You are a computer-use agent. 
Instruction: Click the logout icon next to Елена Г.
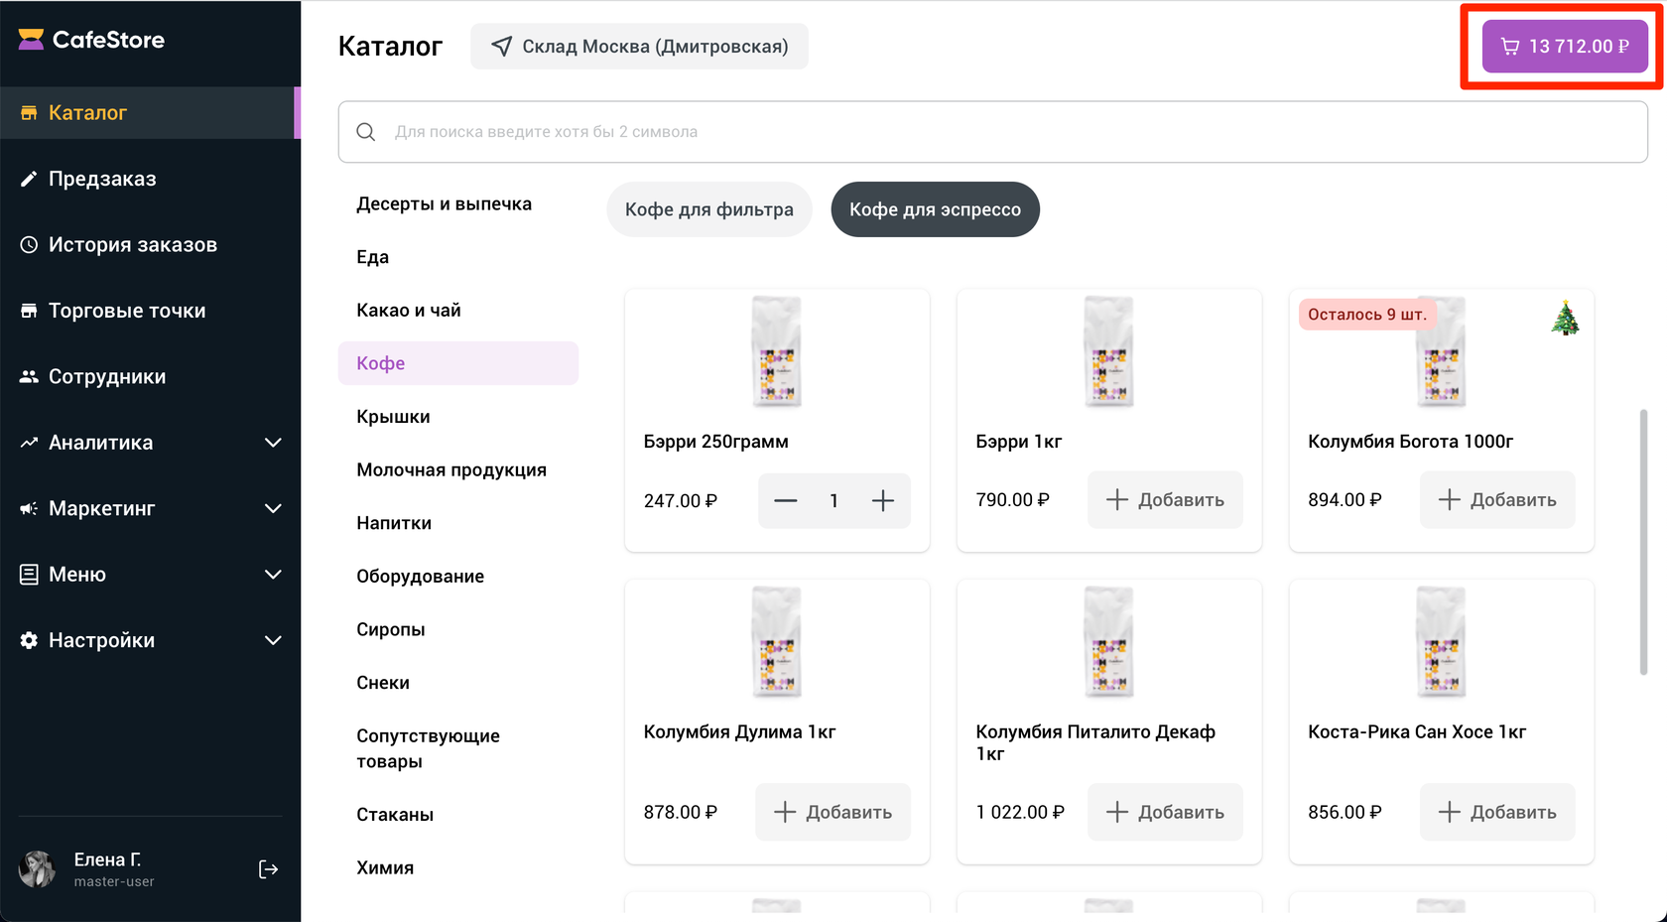point(268,869)
